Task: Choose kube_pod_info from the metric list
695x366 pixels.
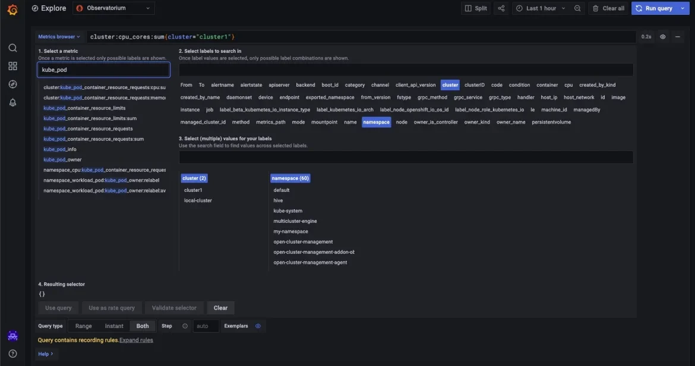Action: click(x=60, y=149)
